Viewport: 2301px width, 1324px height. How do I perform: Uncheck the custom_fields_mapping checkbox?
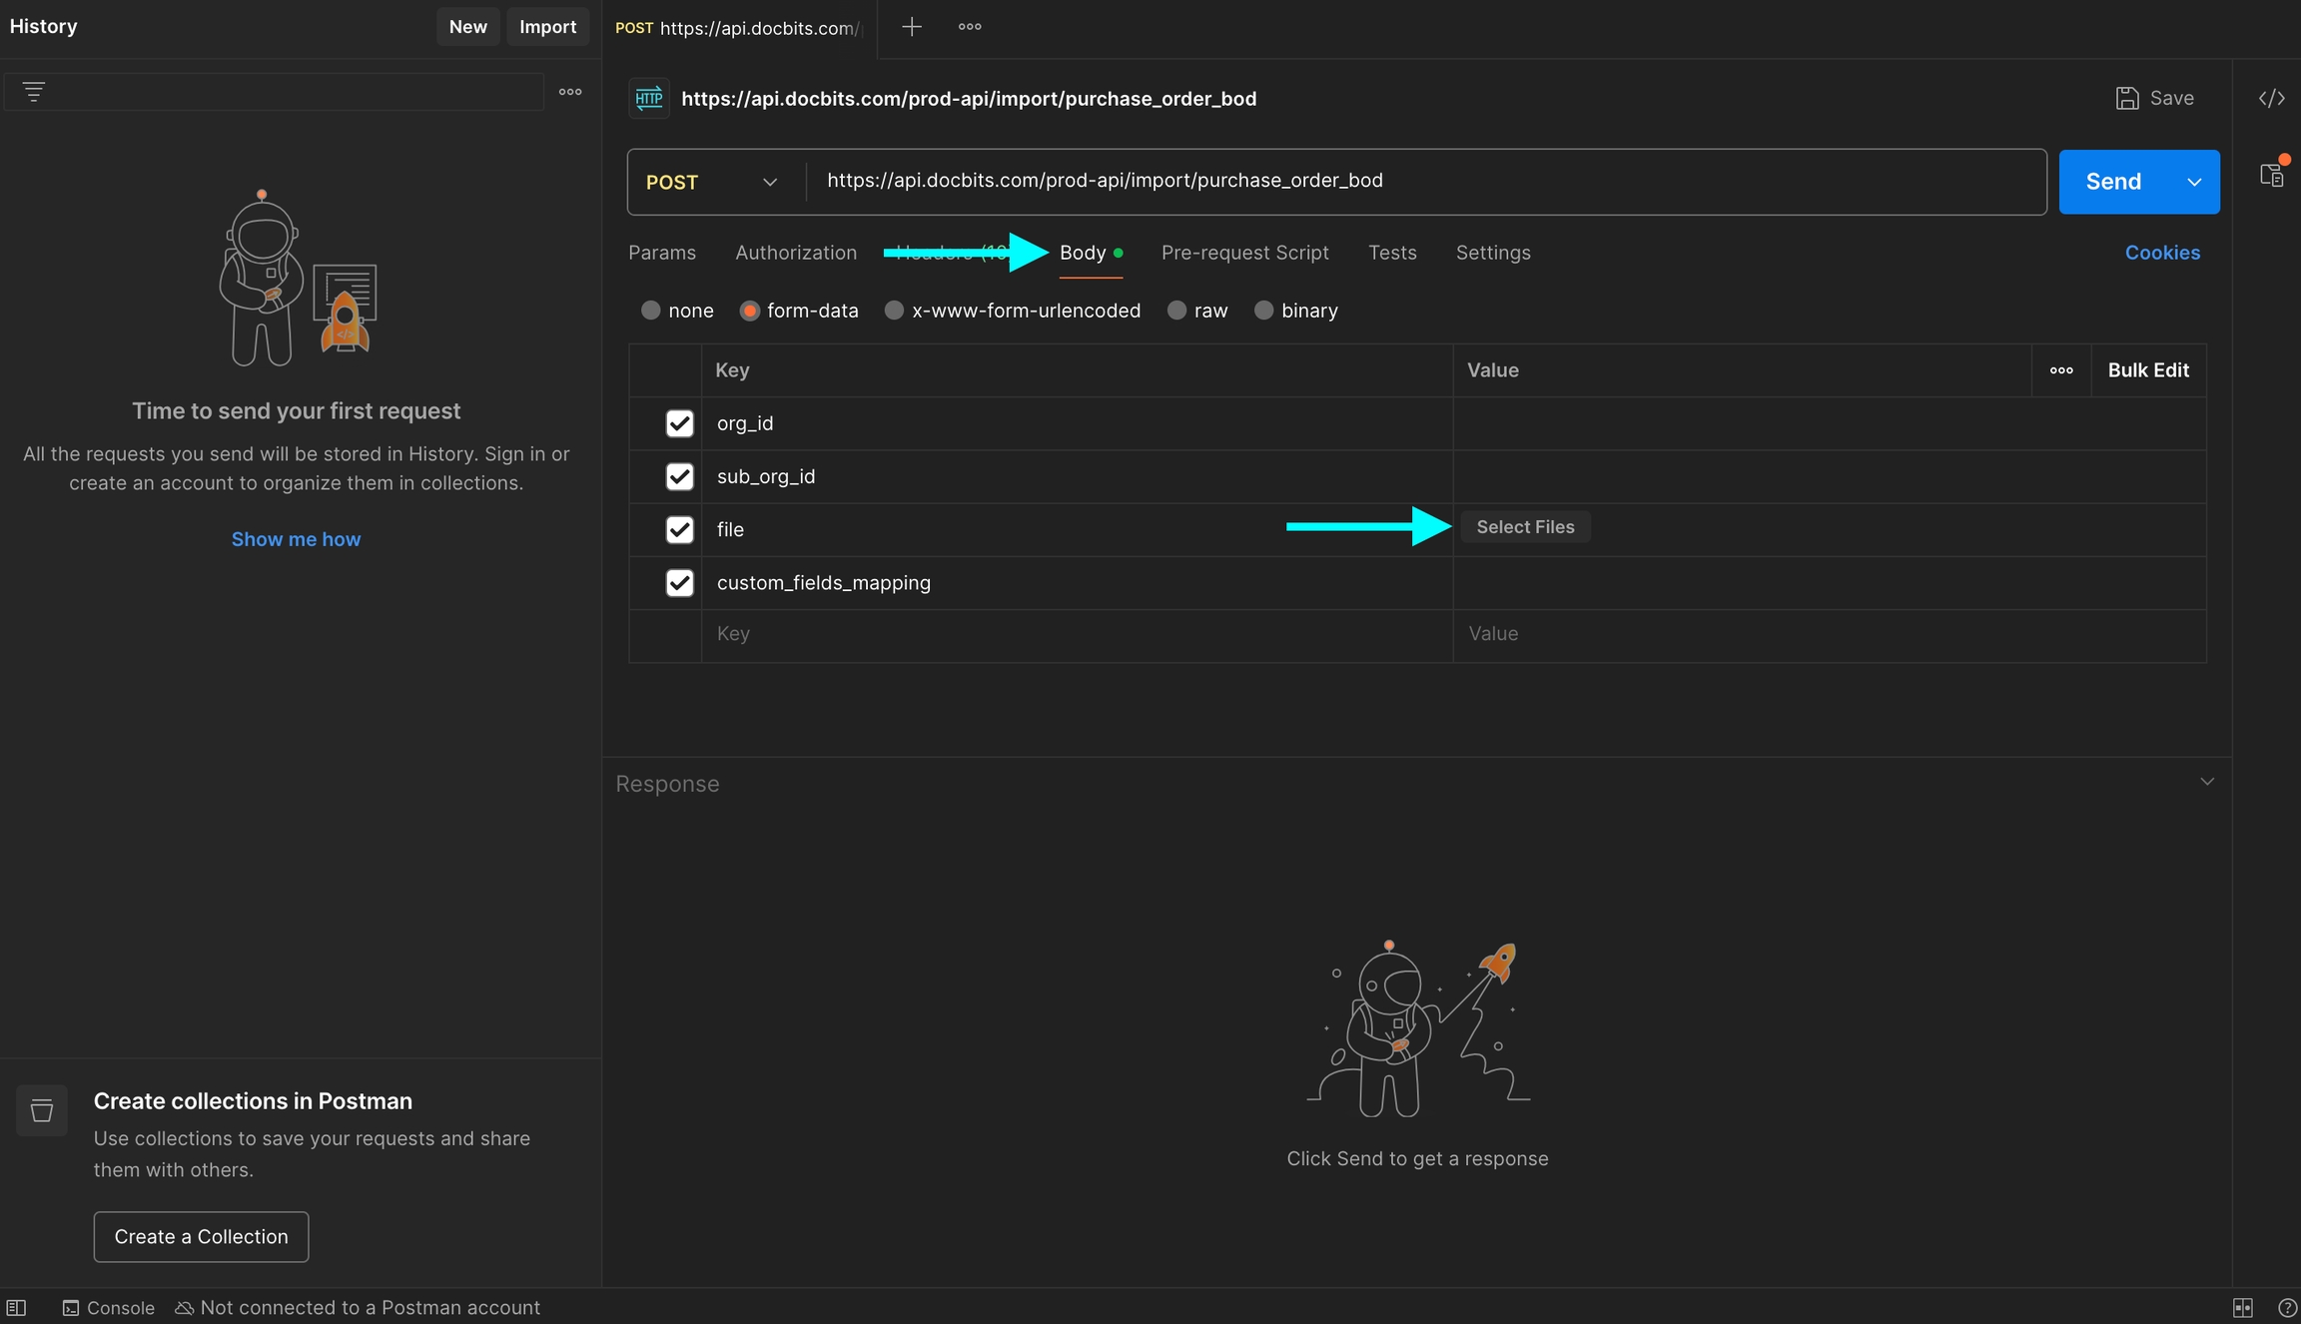click(x=679, y=582)
